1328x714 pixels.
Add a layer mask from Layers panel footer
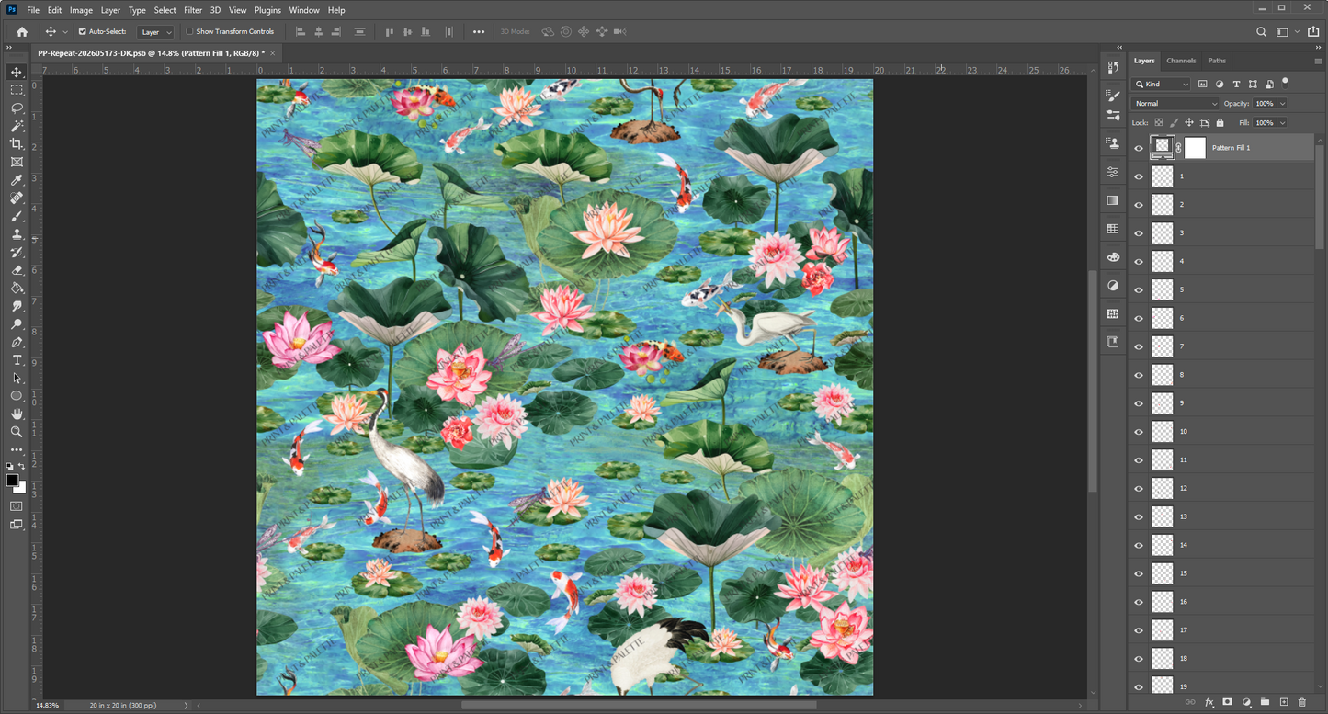coord(1227,702)
